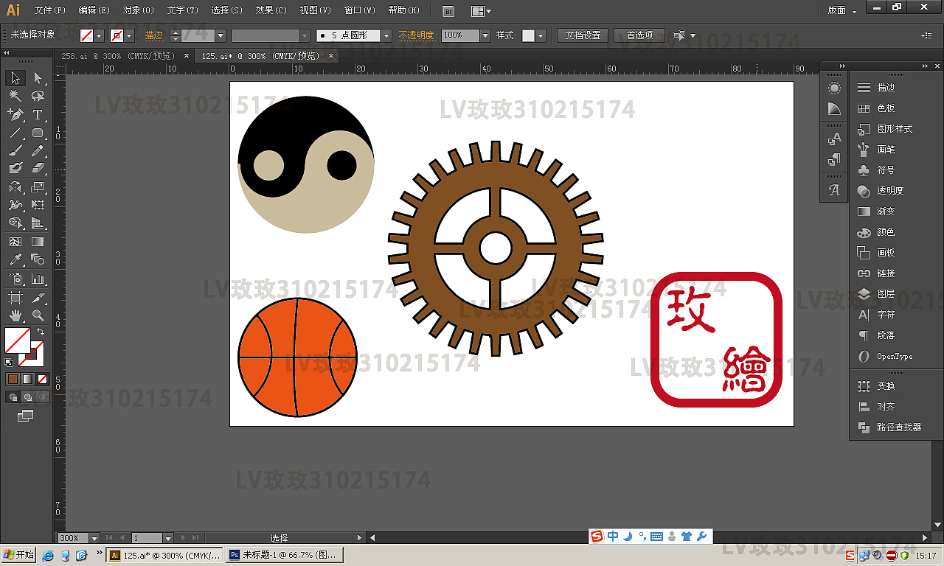The height and width of the screenshot is (566, 944).
Task: Expand the stroke weight dropdown
Action: 220,35
